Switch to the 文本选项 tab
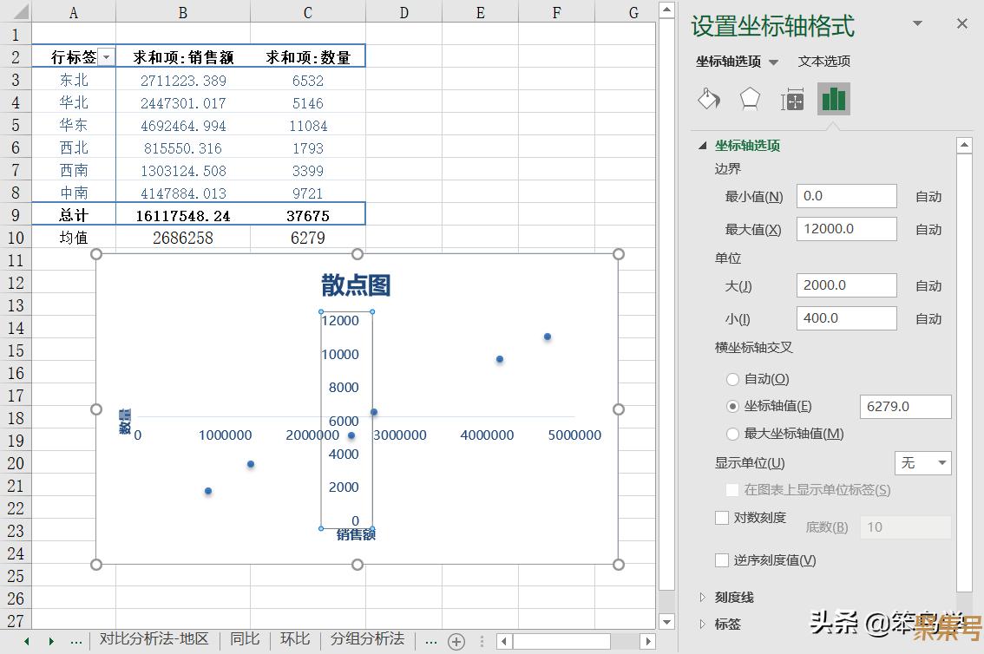984x654 pixels. 824,62
